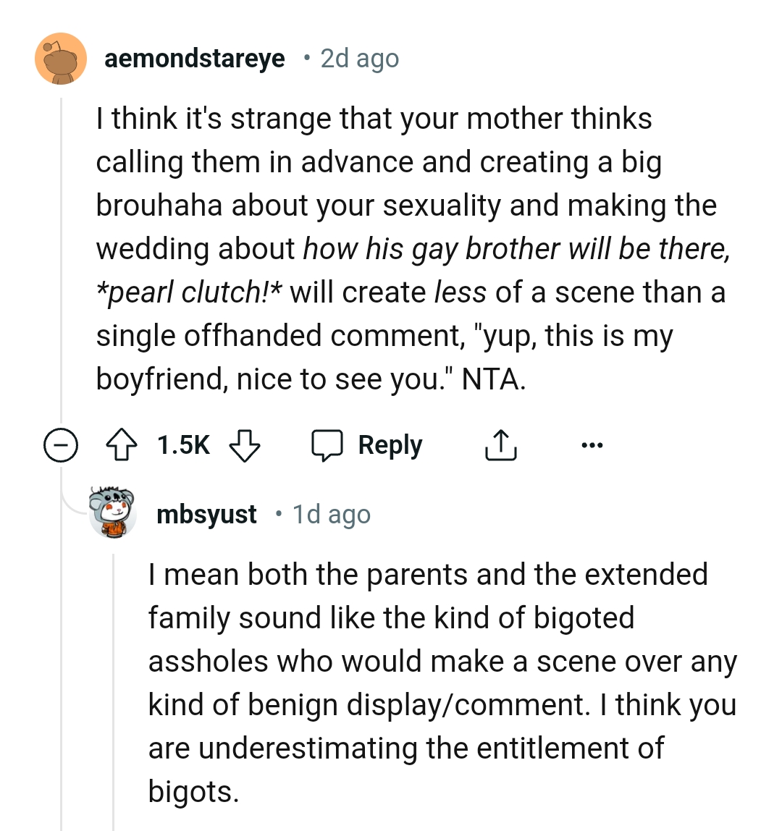Click the final word 'bigots.' in reply
The width and height of the screenshot is (782, 831).
pos(193,791)
